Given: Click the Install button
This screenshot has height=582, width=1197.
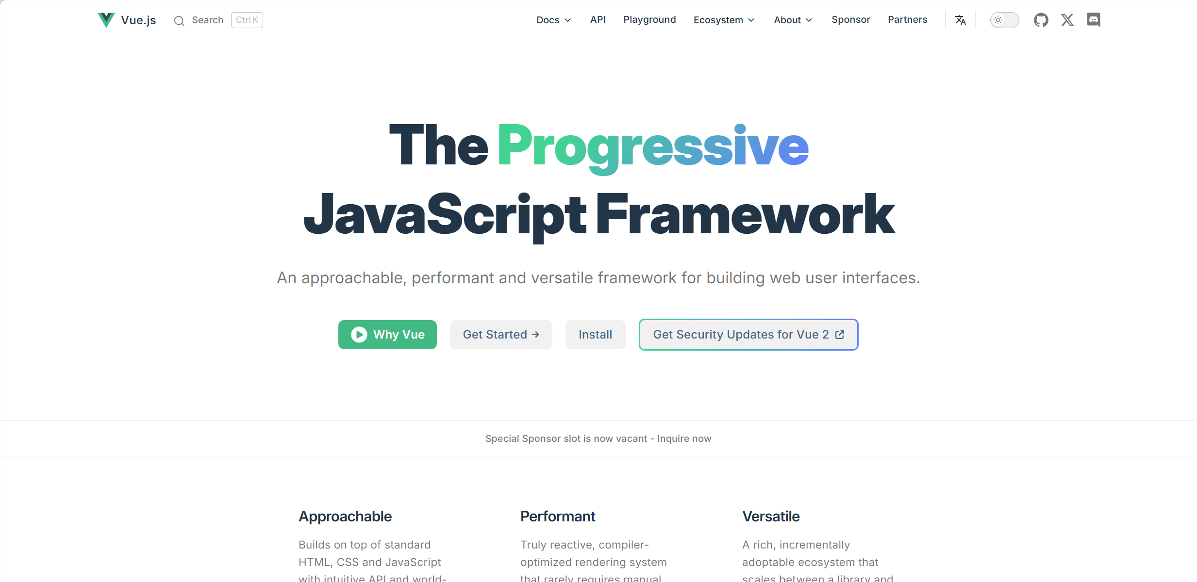Looking at the screenshot, I should point(595,335).
